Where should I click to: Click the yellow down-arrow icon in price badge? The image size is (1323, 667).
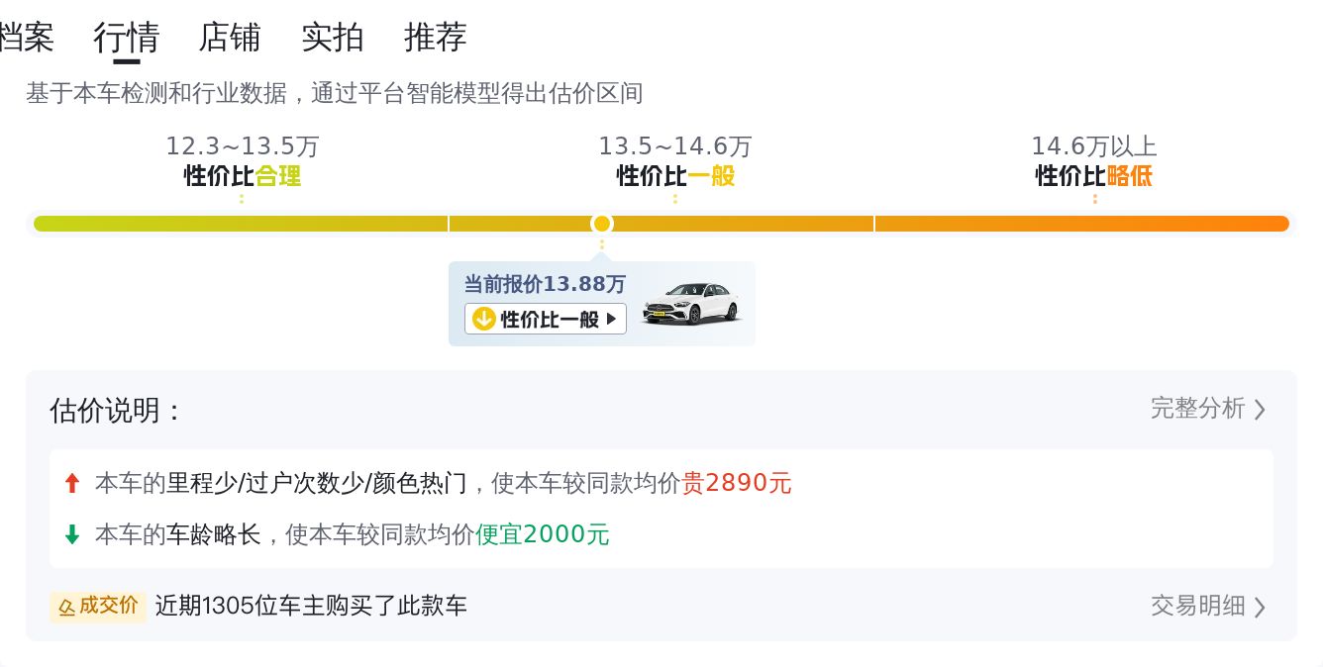pyautogui.click(x=483, y=319)
